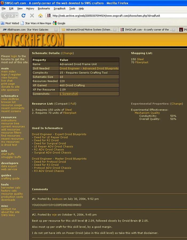This screenshot has height=240, width=187.
Task: Open the History menu
Action: click(30, 9)
